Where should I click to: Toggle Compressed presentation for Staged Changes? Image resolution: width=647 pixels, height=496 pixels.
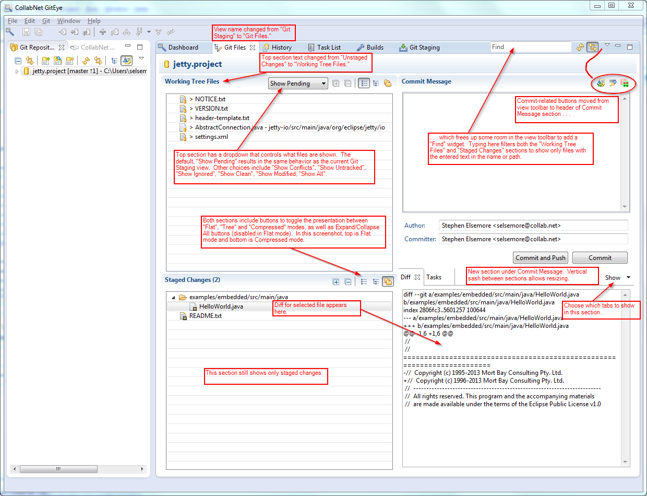point(388,281)
